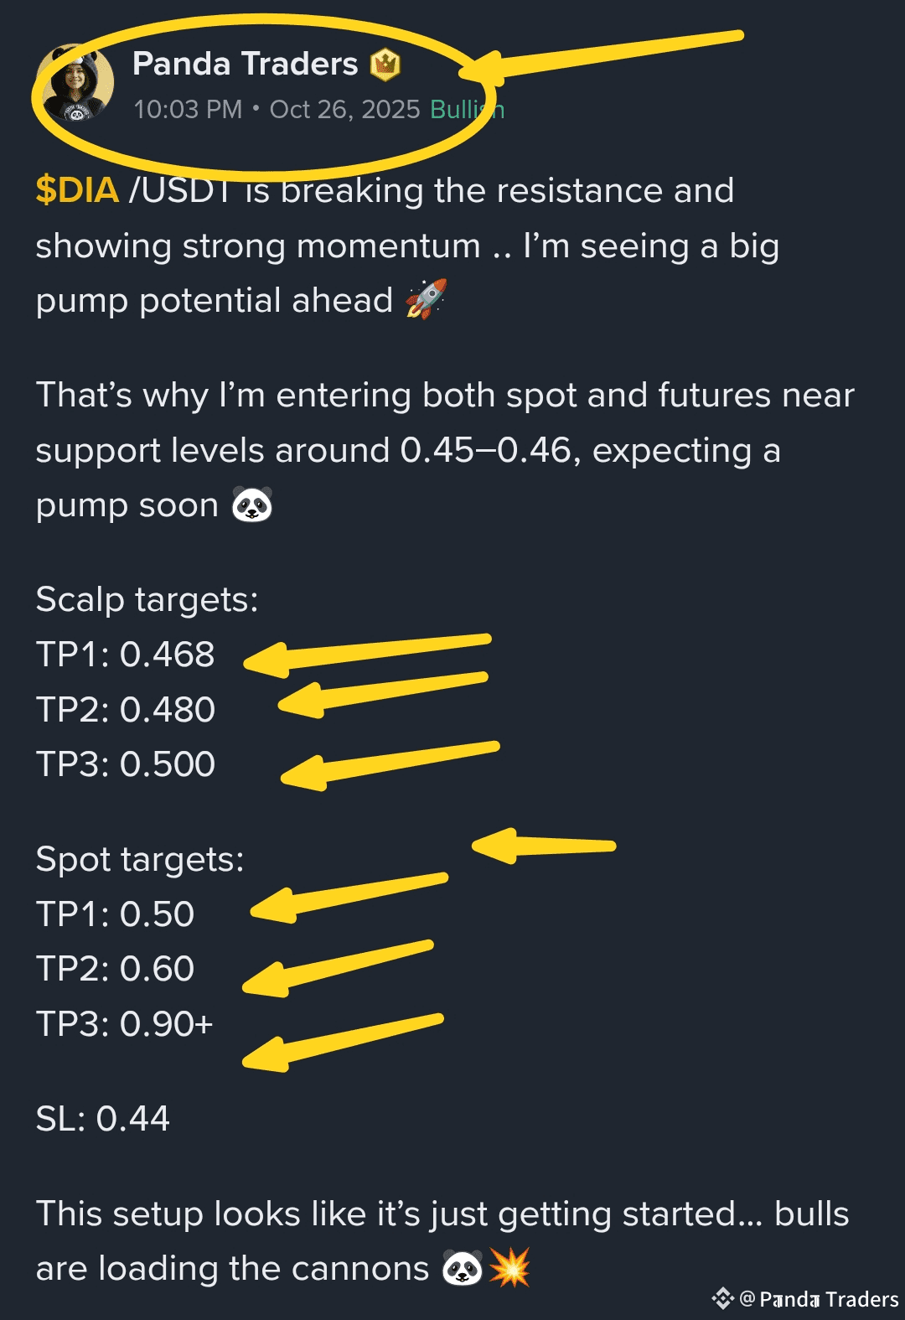
Task: Click the Panda Traders username
Action: coord(245,64)
